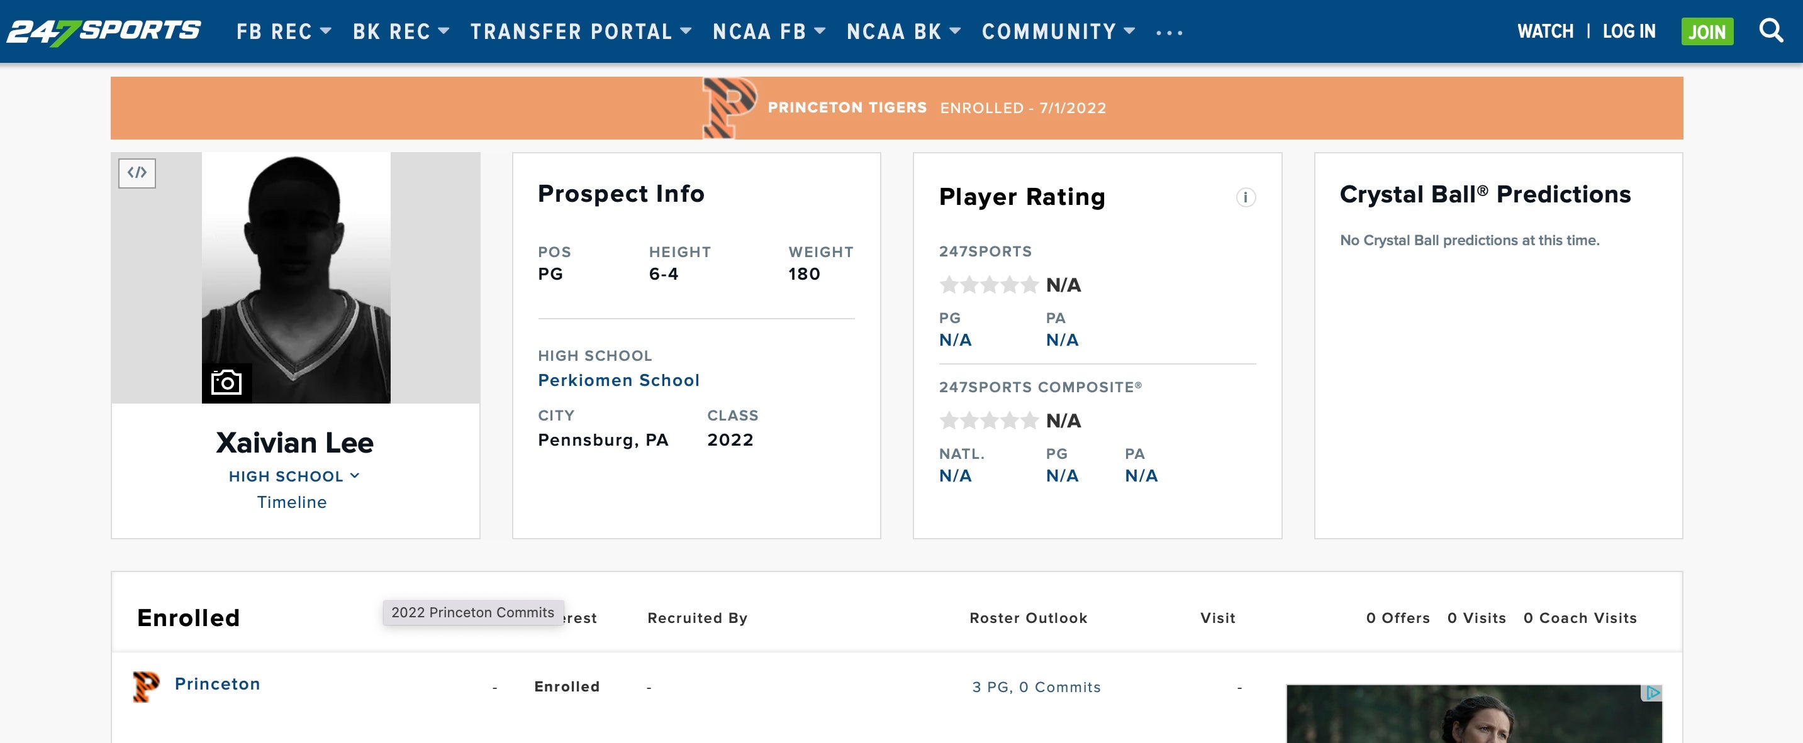1803x743 pixels.
Task: Click the 3 PG, 0 Commits link
Action: pos(1036,687)
